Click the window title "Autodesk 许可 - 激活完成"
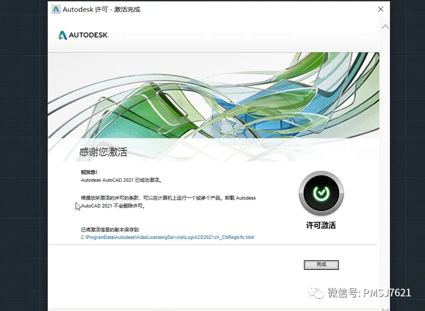425x311 pixels. pos(102,10)
